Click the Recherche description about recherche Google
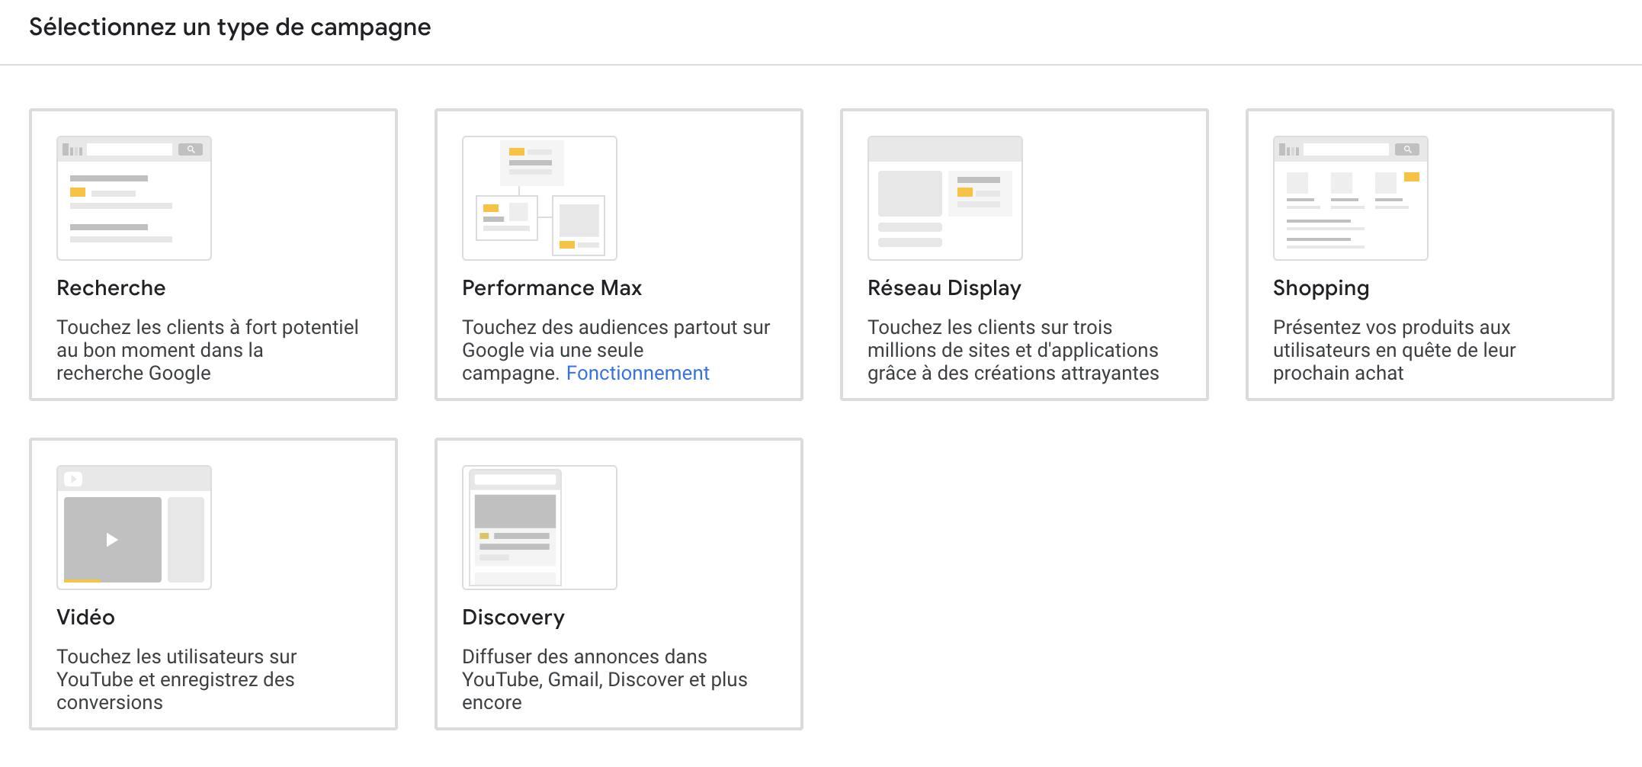This screenshot has height=767, width=1642. coord(207,350)
